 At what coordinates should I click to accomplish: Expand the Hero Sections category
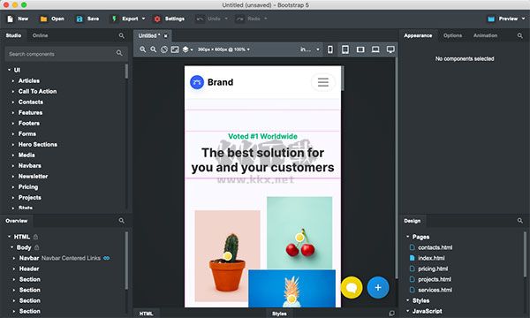[13, 144]
